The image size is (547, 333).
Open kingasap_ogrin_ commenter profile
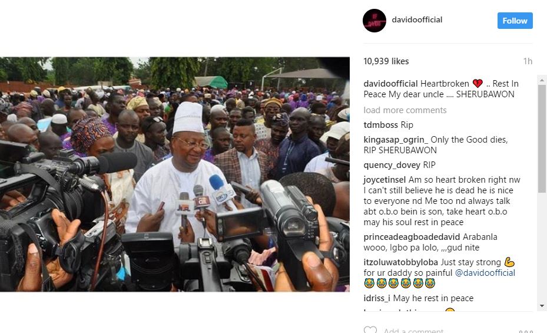[x=396, y=140]
